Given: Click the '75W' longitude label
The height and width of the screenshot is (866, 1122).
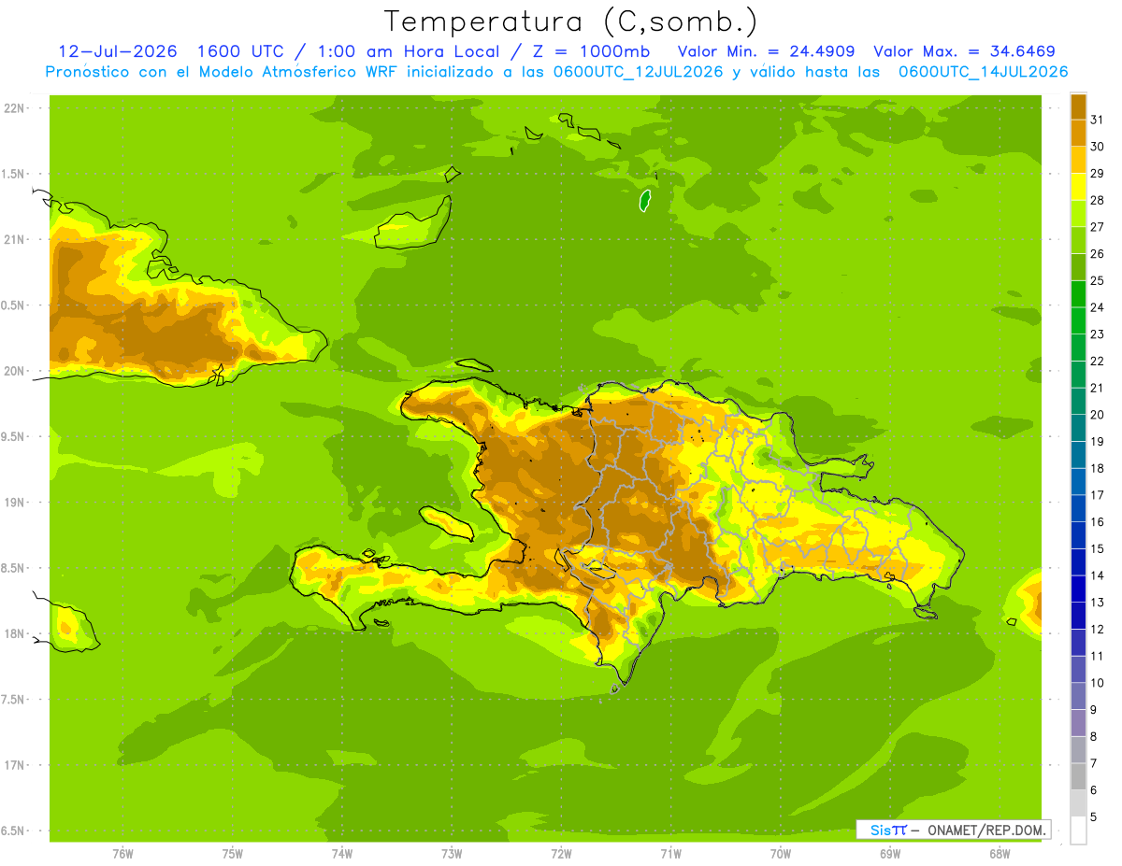Looking at the screenshot, I should click(x=233, y=854).
